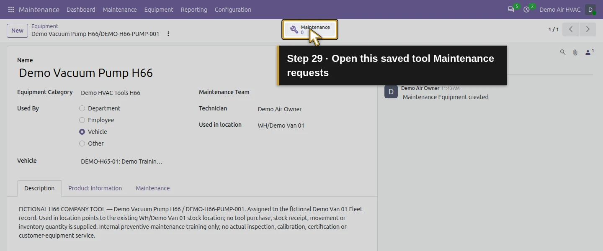Show followers with the person icon
Screen dimensions: 603x251
[589, 52]
